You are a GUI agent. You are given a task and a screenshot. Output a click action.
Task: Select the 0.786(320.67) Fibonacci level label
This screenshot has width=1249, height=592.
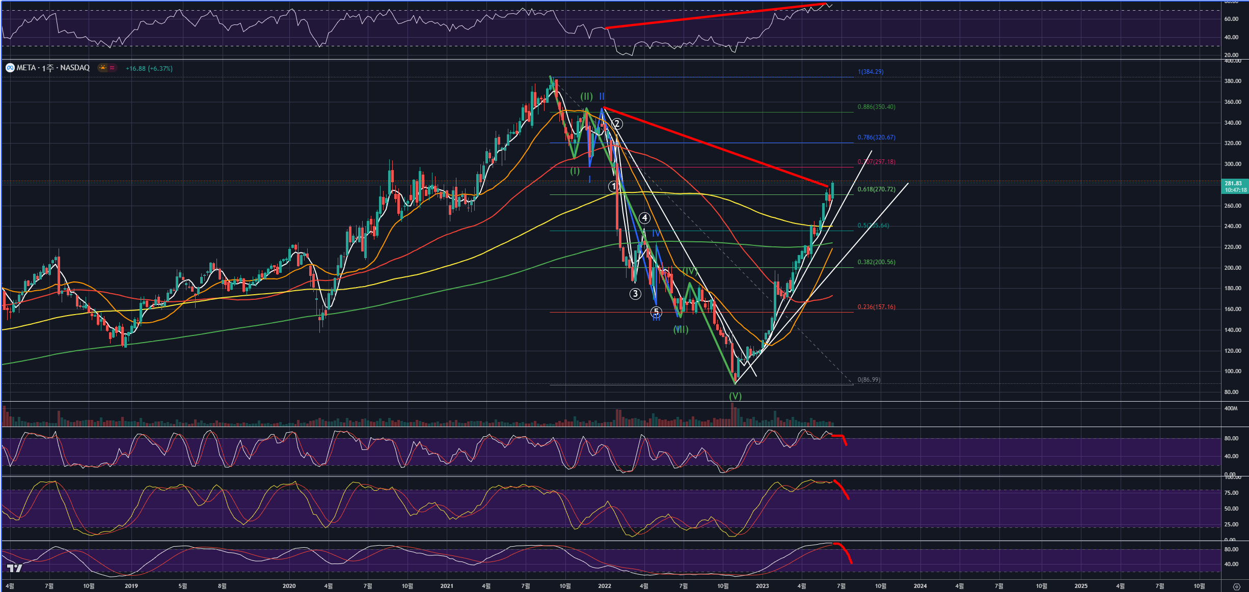click(x=876, y=137)
